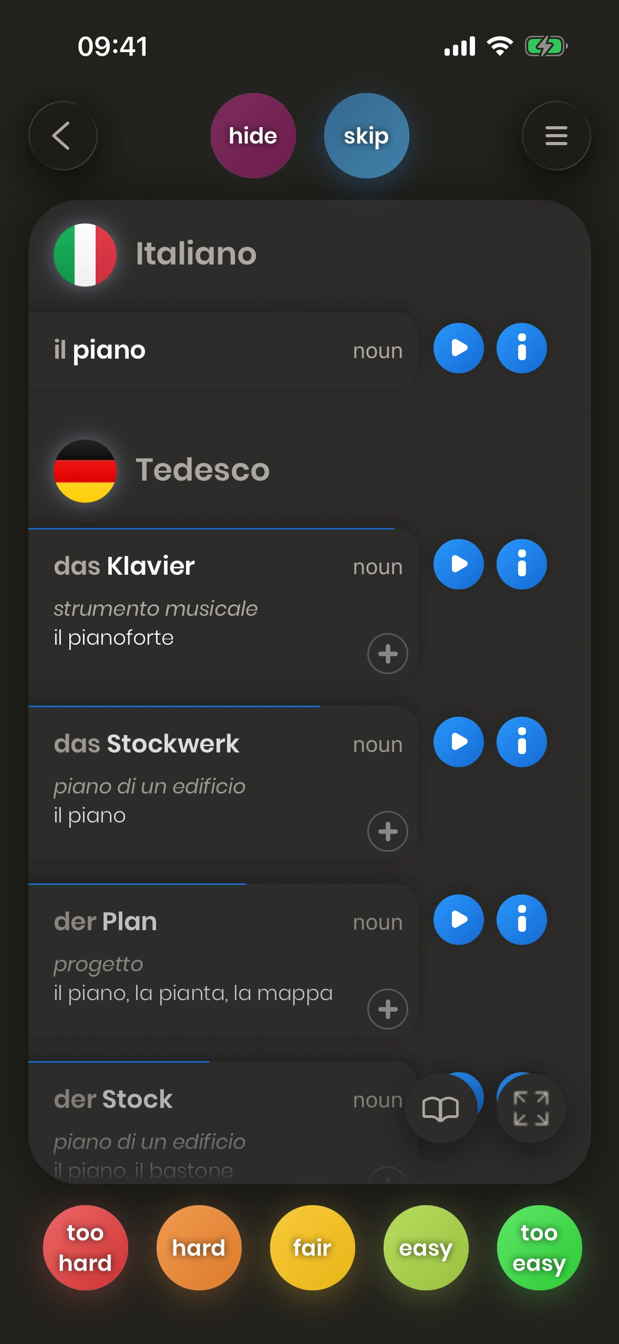Image resolution: width=619 pixels, height=1344 pixels.
Task: Tap the fullscreen expand icon
Action: pos(531,1108)
